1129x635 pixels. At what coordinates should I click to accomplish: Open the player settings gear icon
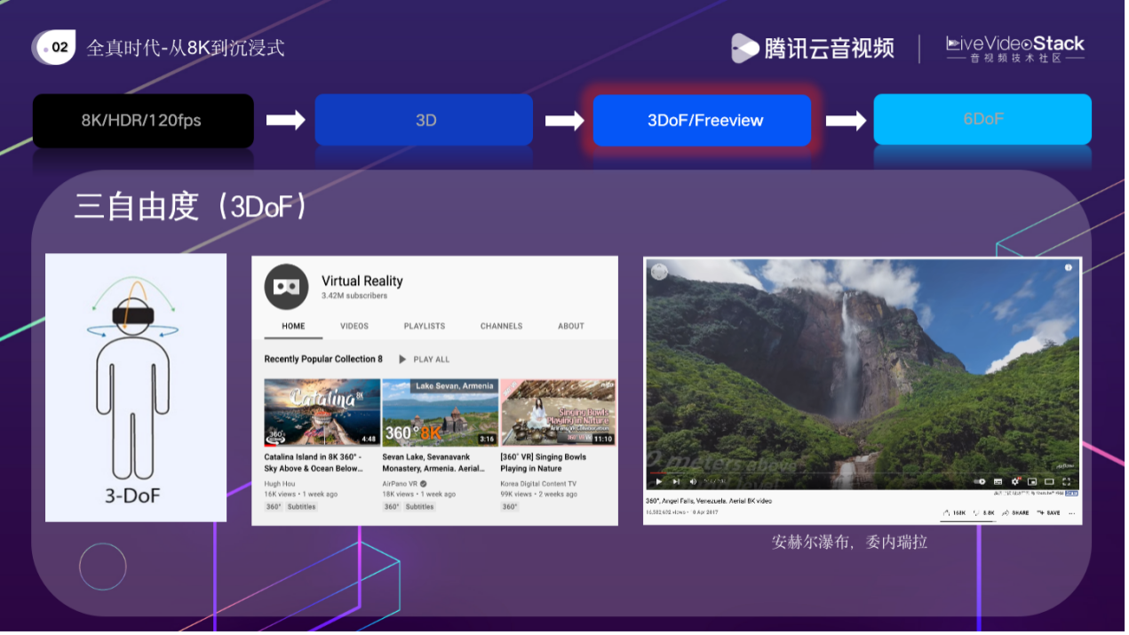[1015, 481]
